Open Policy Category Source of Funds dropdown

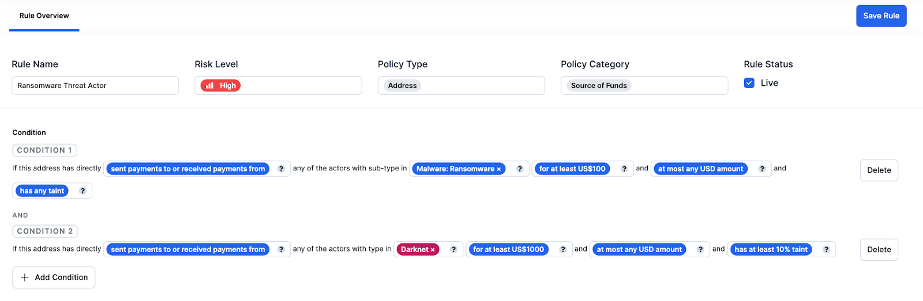coord(644,86)
